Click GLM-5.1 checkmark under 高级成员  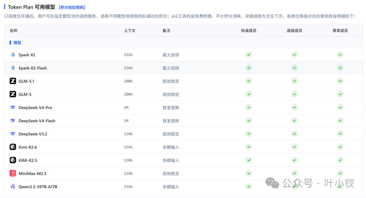[294, 81]
